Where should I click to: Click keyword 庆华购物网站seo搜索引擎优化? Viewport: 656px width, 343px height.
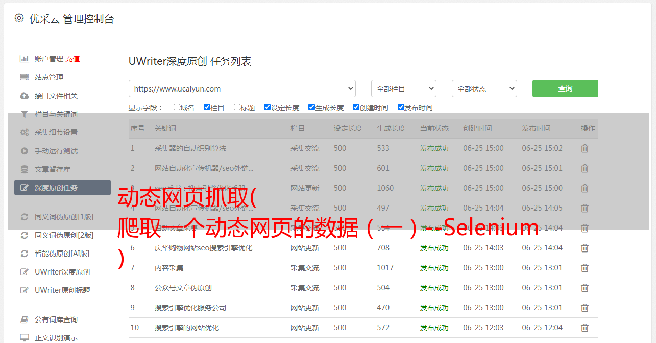204,248
